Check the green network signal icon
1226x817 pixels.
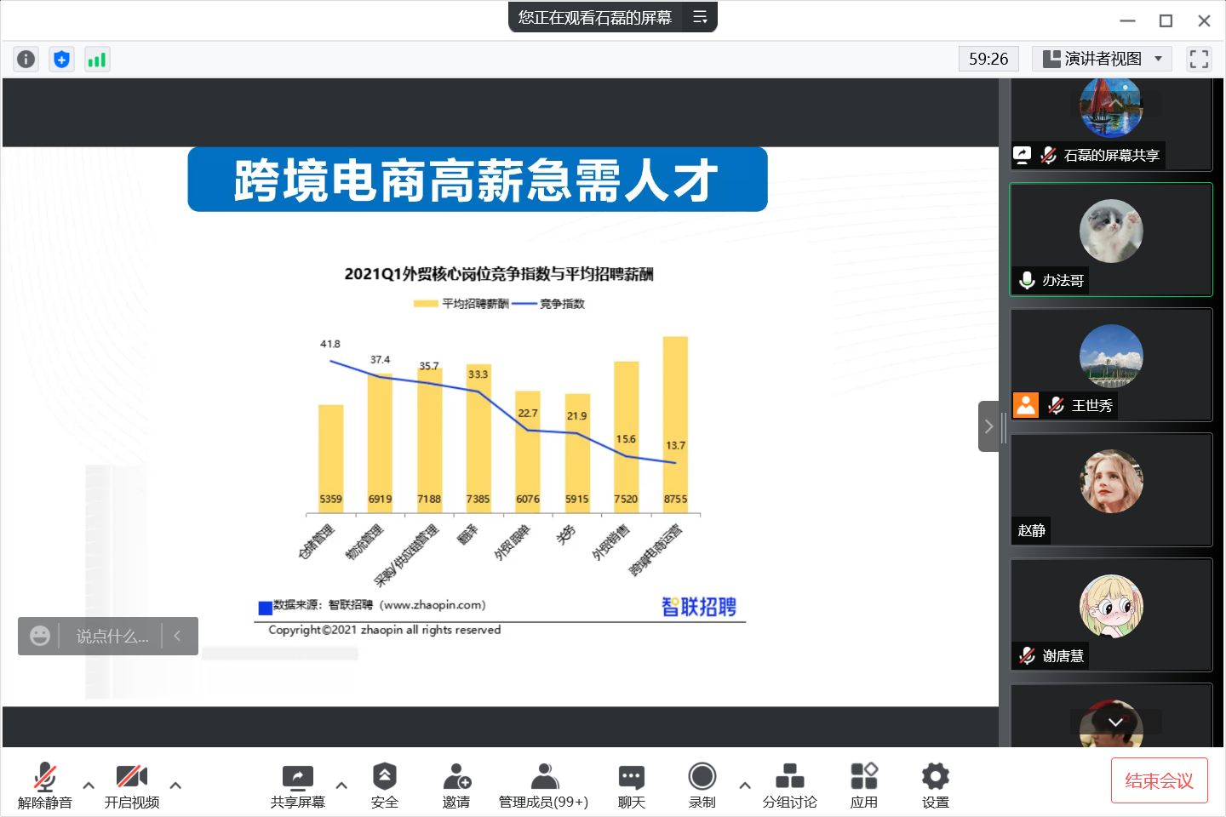click(x=97, y=59)
